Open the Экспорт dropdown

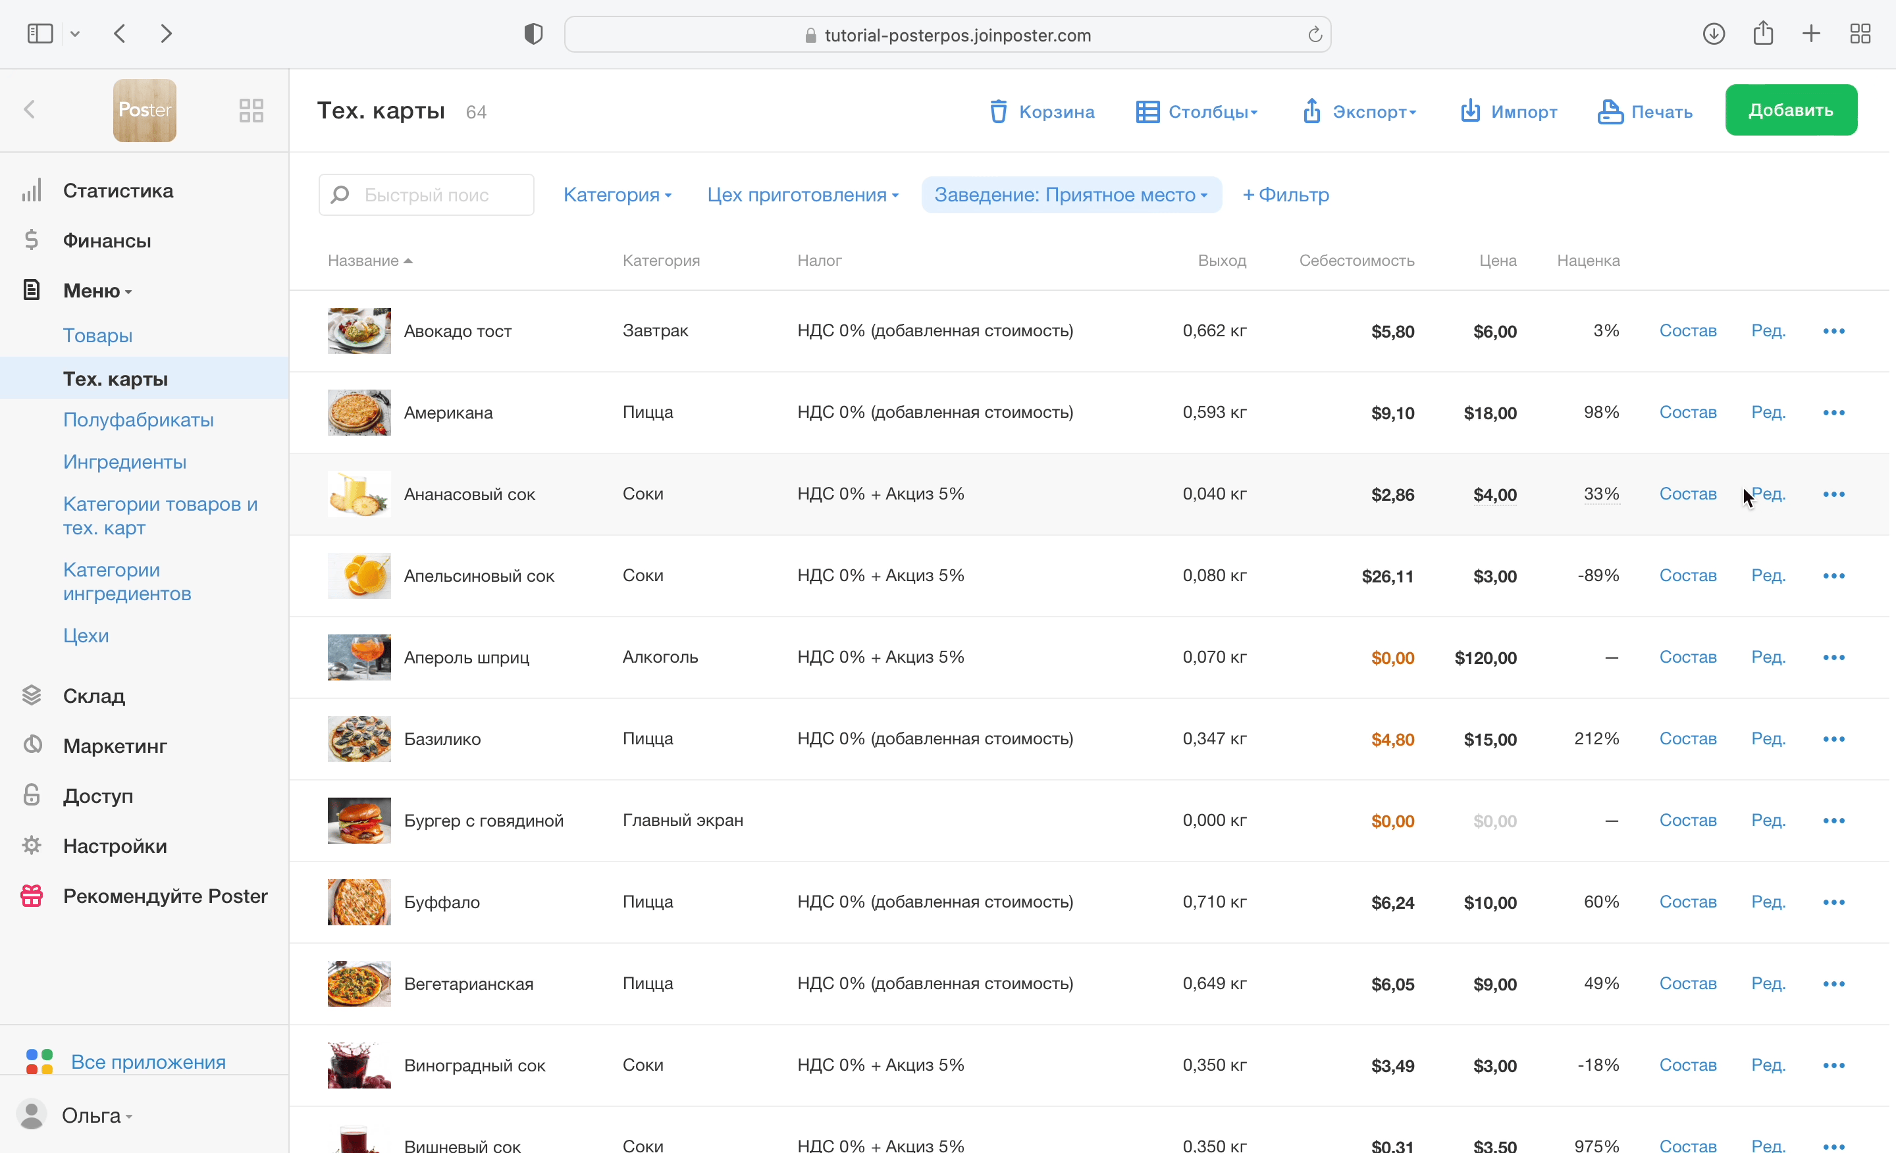tap(1359, 111)
